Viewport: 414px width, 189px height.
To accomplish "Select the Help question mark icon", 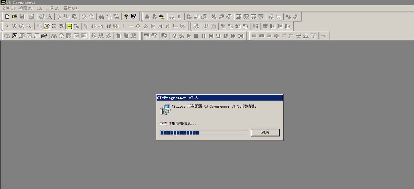I will point(126,16).
